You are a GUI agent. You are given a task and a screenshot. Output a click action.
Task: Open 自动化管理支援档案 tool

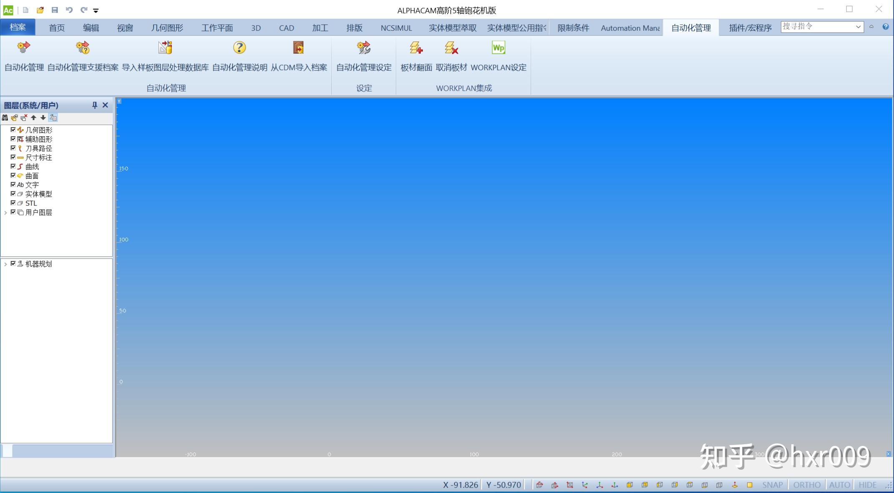[83, 48]
